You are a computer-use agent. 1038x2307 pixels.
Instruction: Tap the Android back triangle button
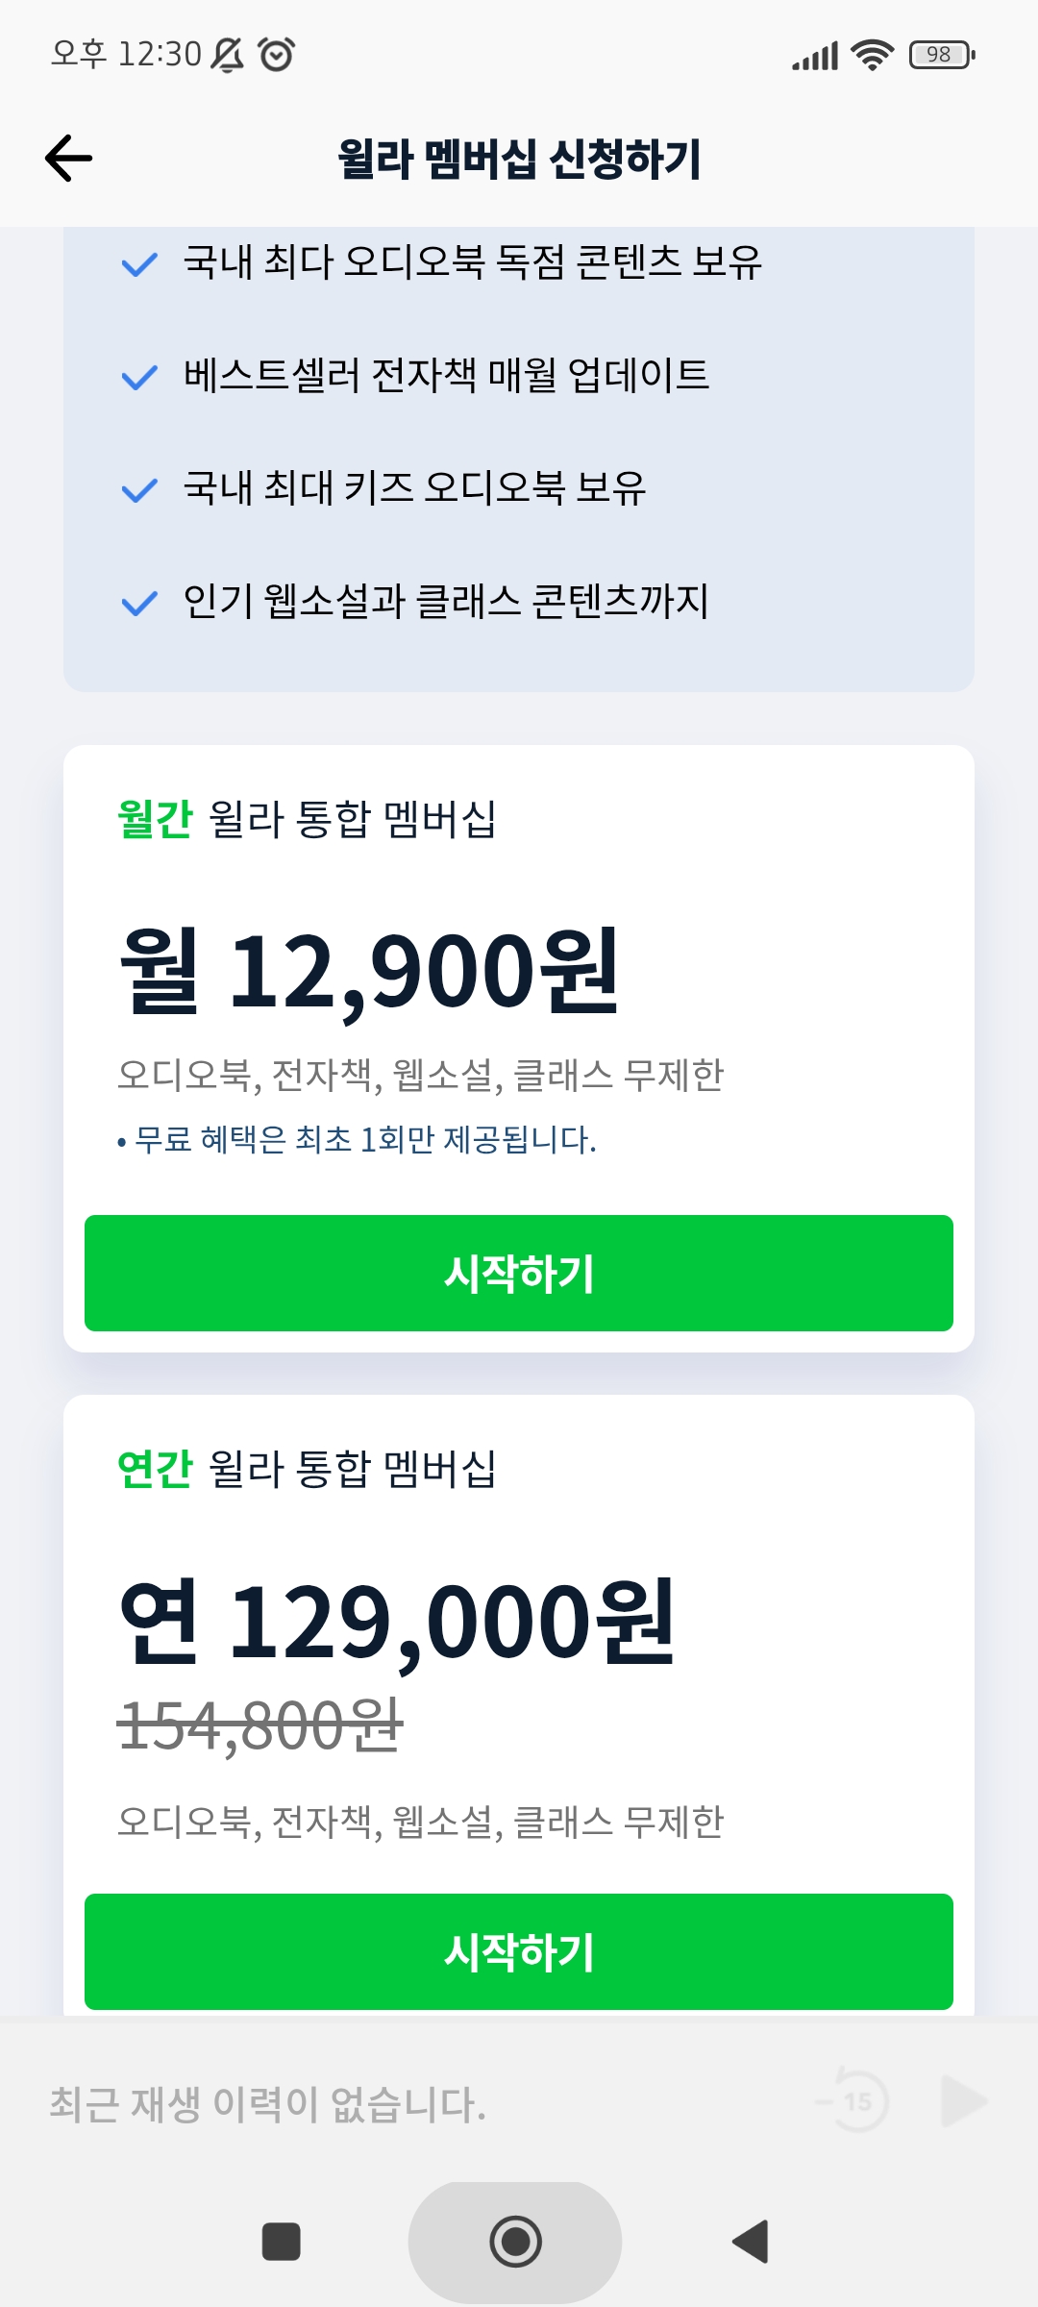(751, 2242)
